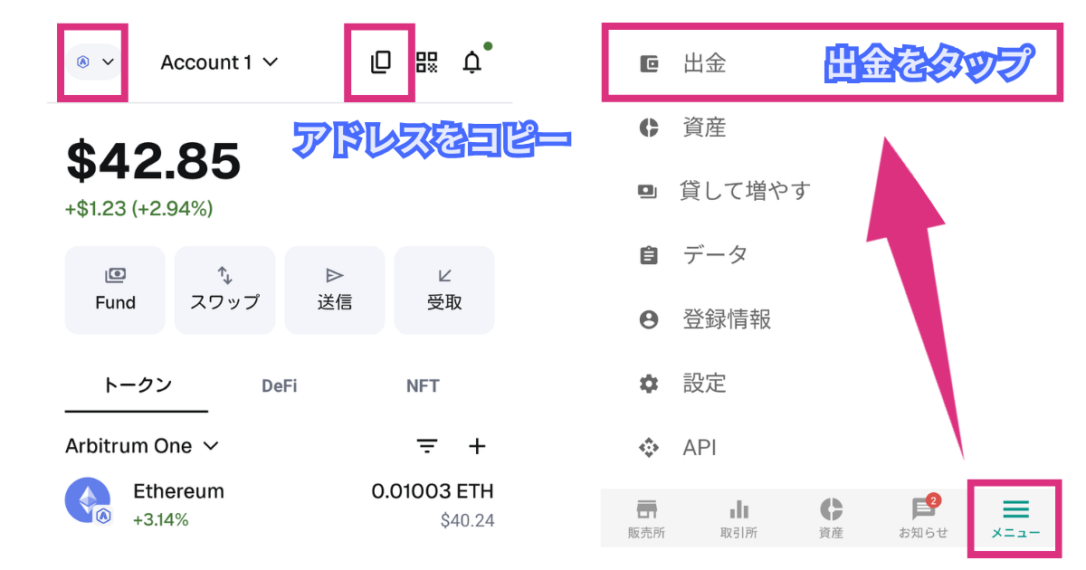
Task: Copy the wallet address icon
Action: [380, 62]
